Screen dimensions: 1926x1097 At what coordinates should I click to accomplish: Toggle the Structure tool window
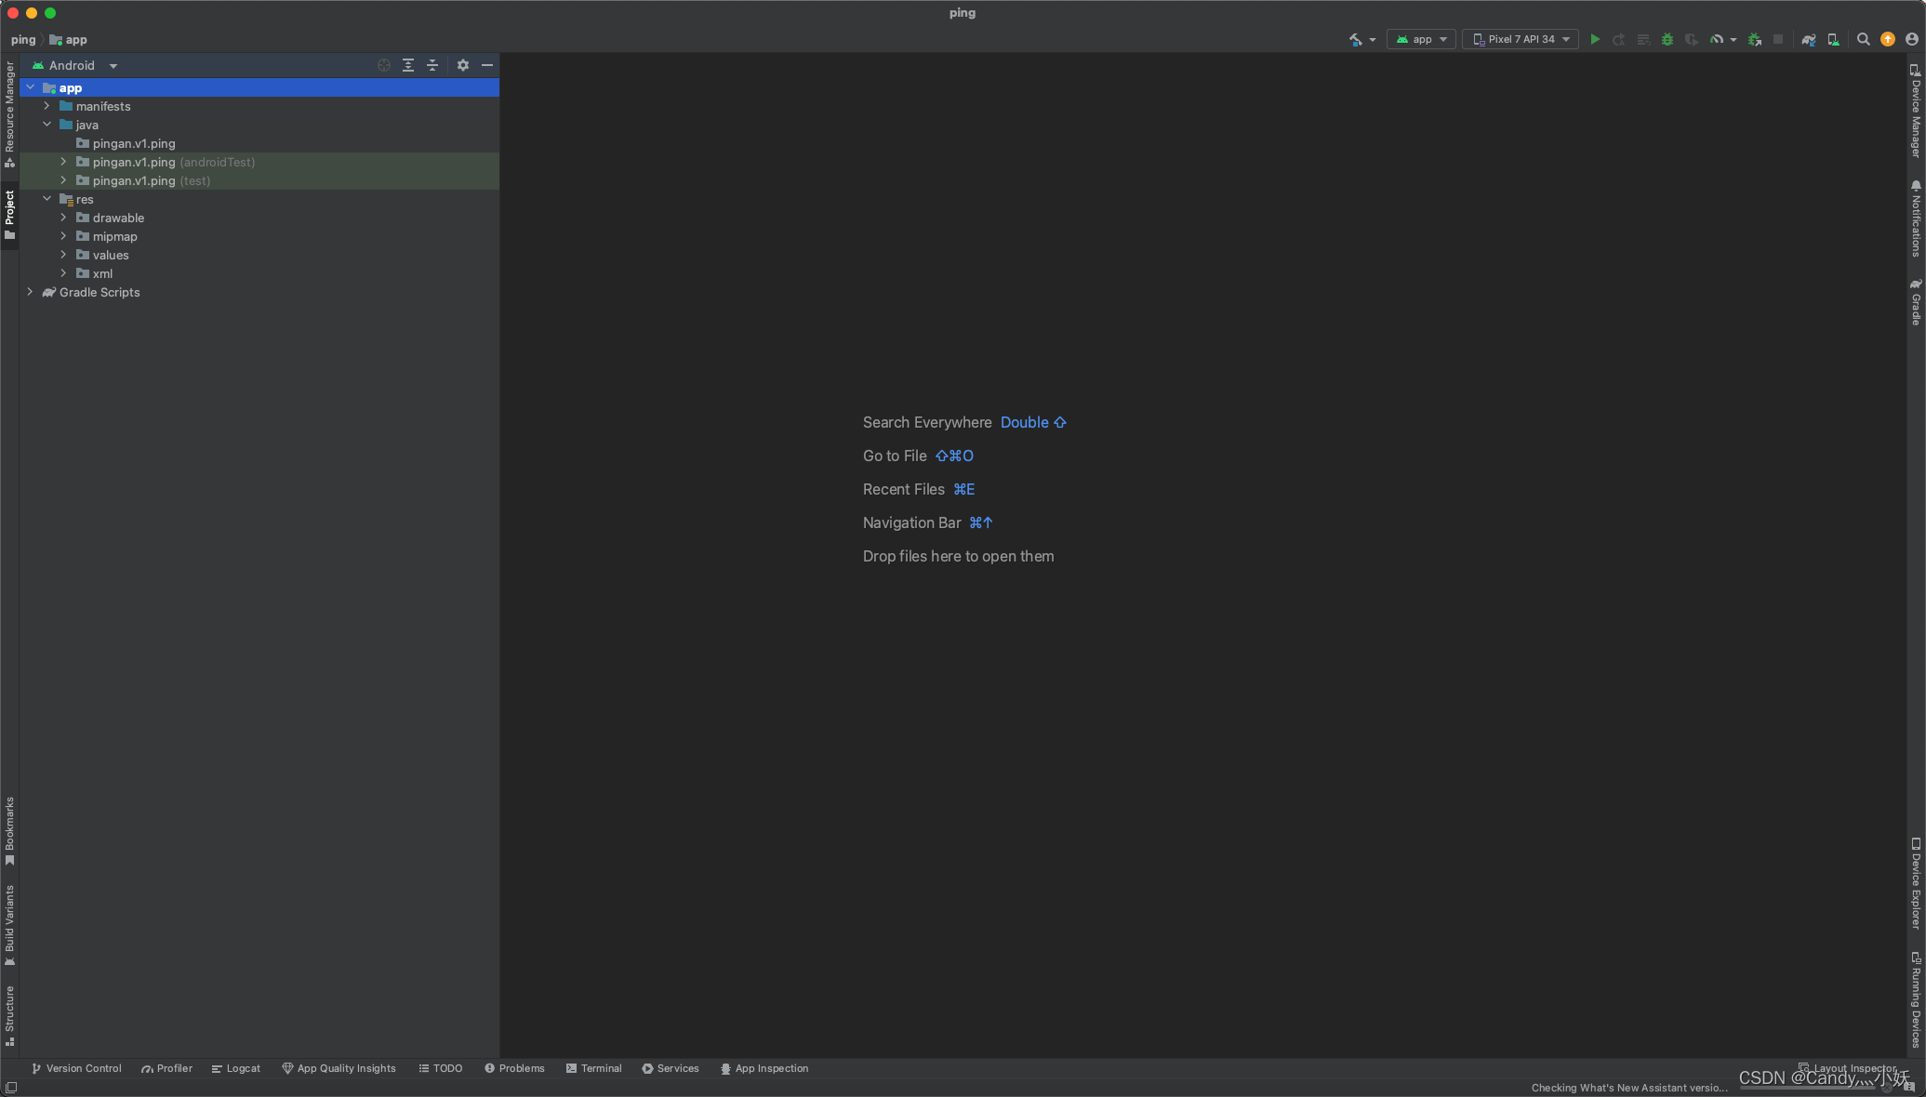pos(10,1013)
